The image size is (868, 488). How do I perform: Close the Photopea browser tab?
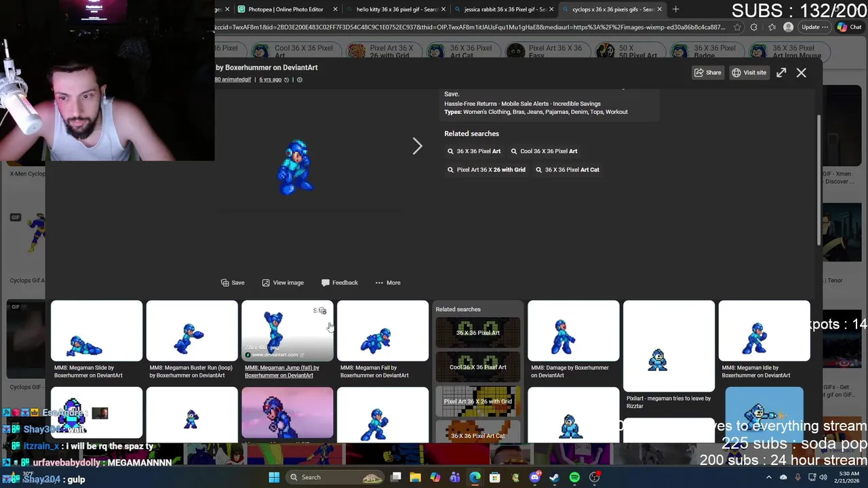click(x=336, y=9)
